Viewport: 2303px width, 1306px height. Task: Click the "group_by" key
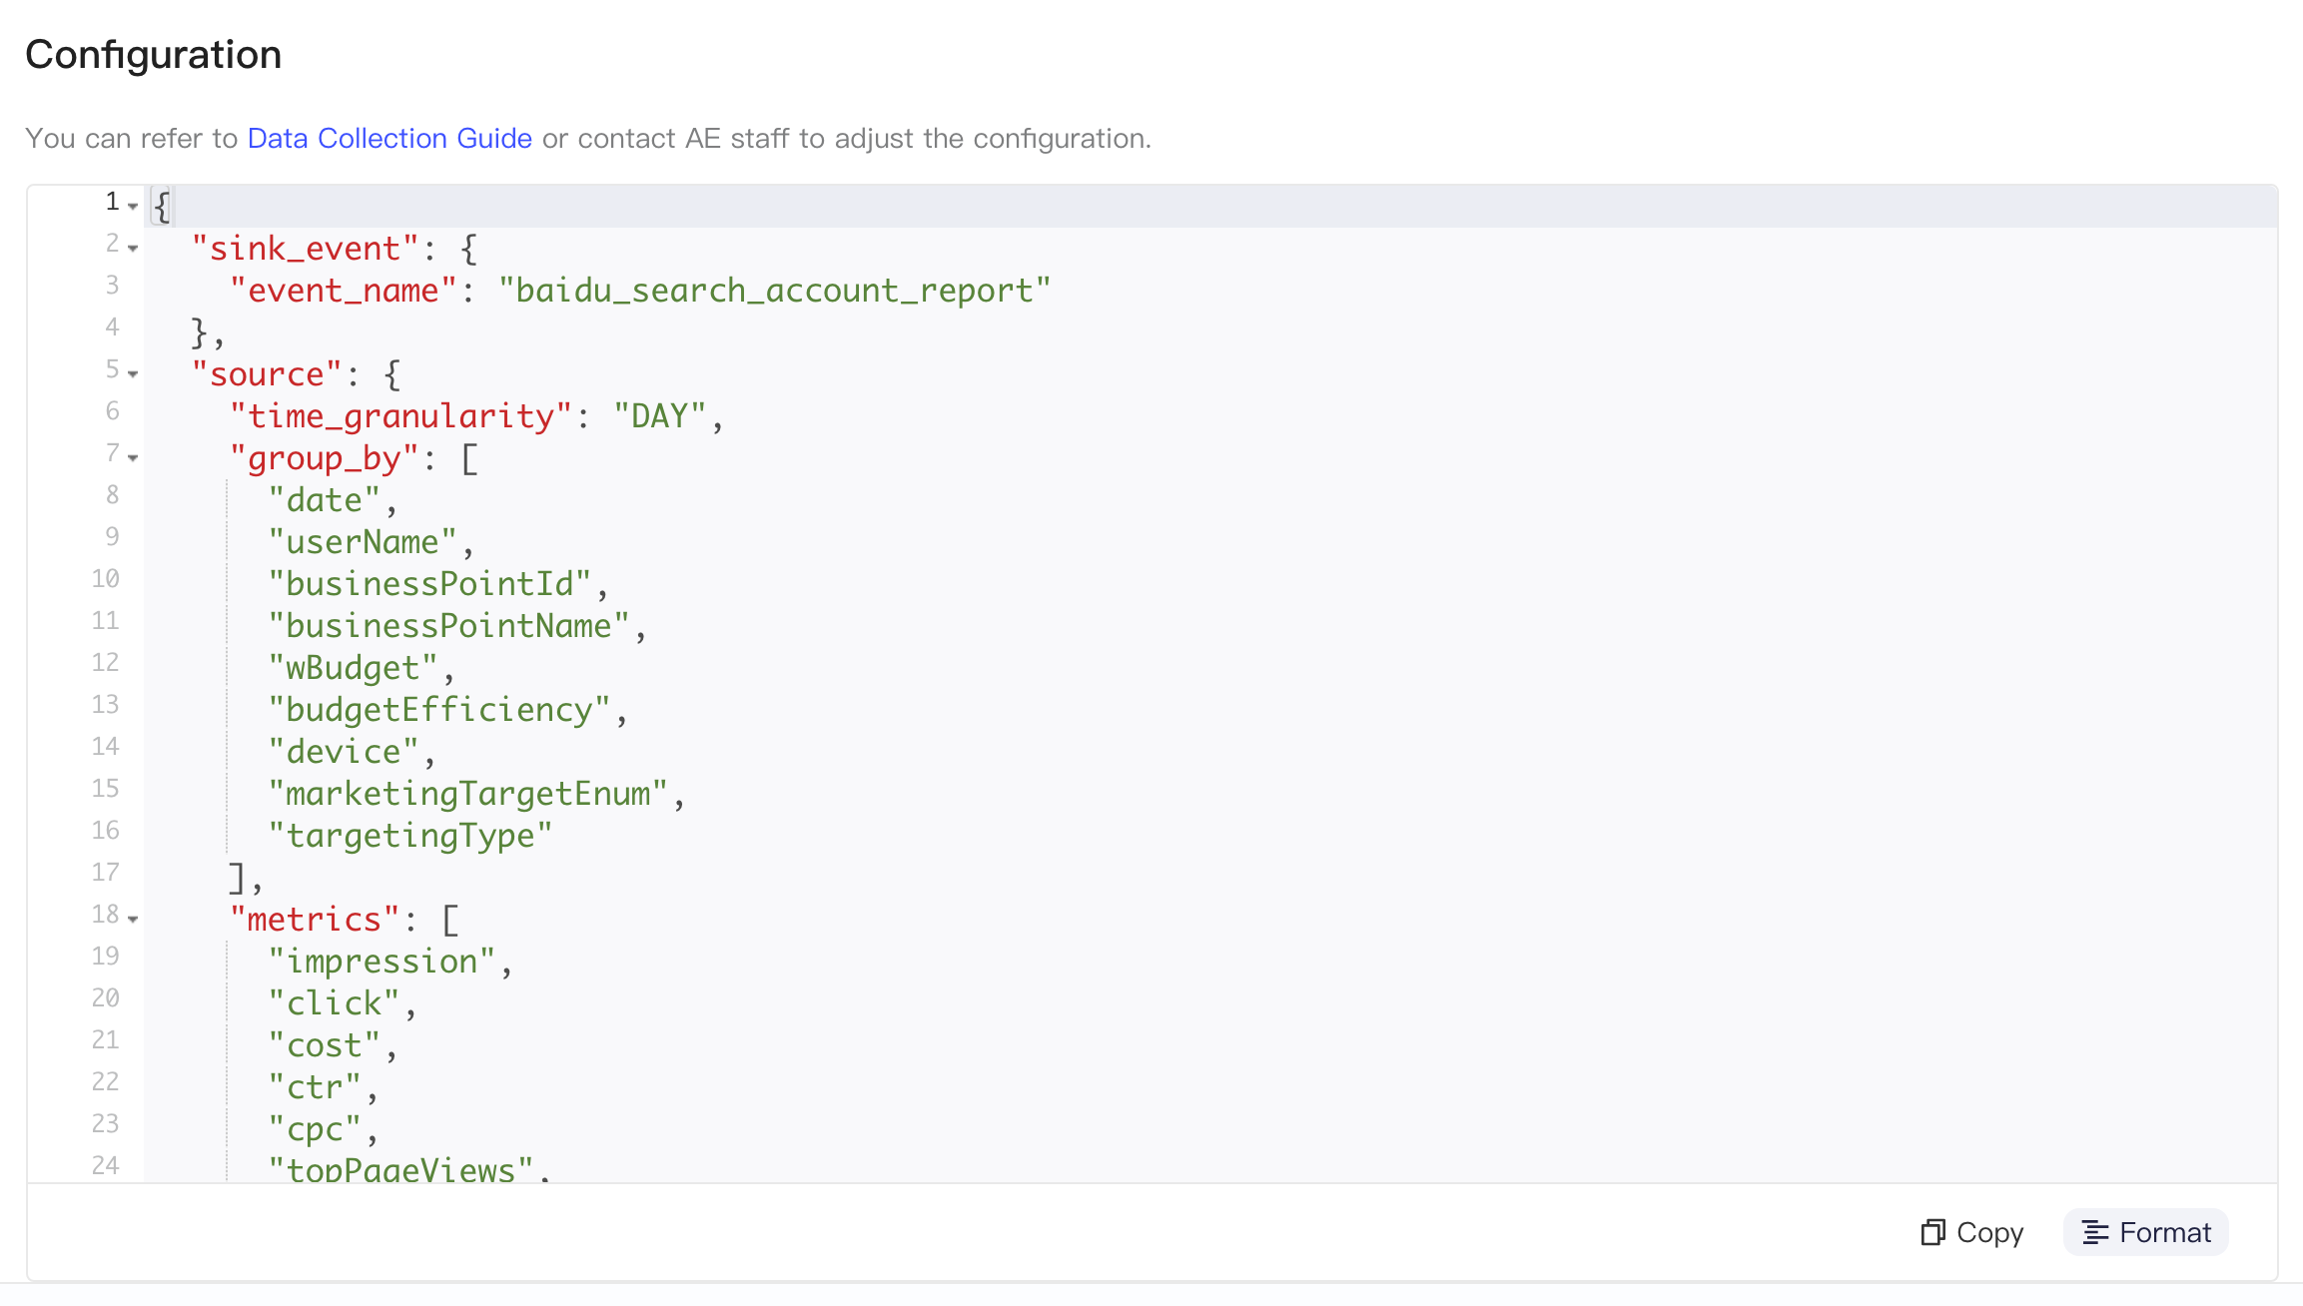point(325,458)
